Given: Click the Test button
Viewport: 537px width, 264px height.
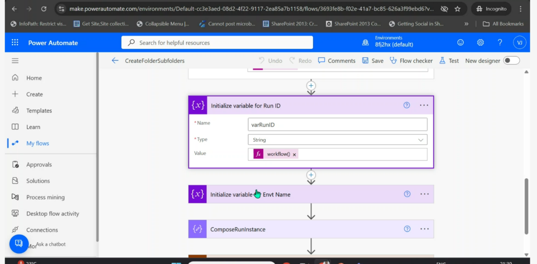Looking at the screenshot, I should (x=449, y=61).
